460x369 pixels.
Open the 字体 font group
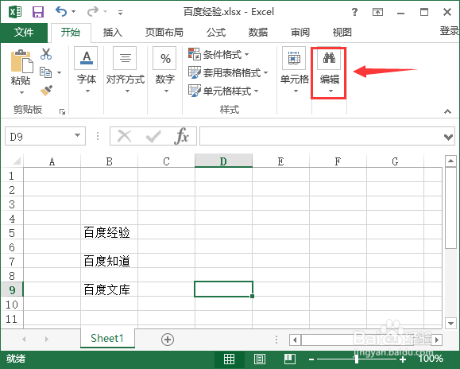tap(87, 71)
